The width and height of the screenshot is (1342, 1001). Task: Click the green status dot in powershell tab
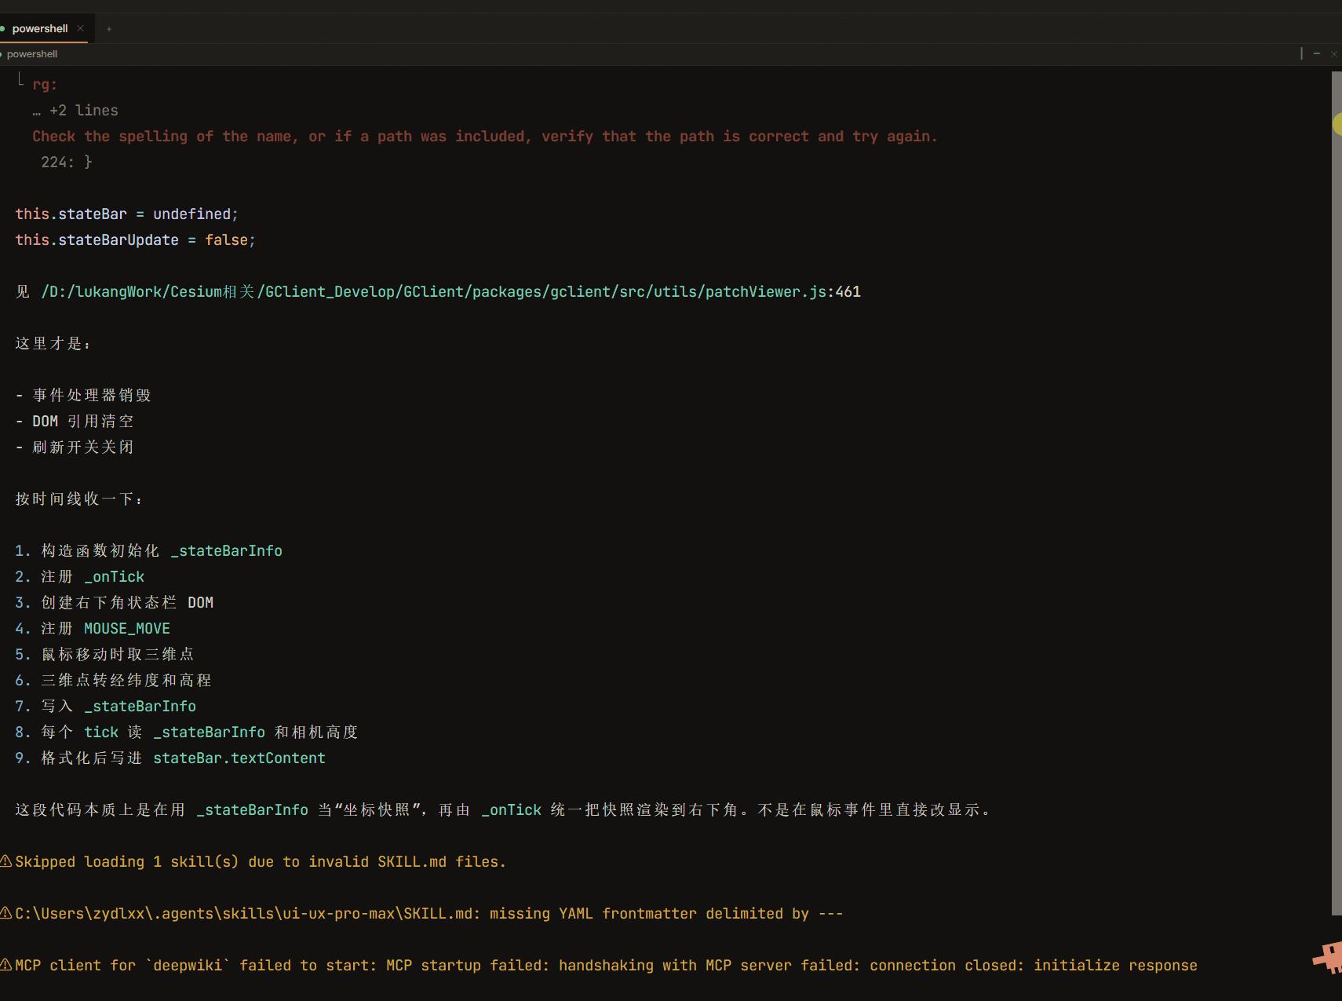pyautogui.click(x=2, y=28)
